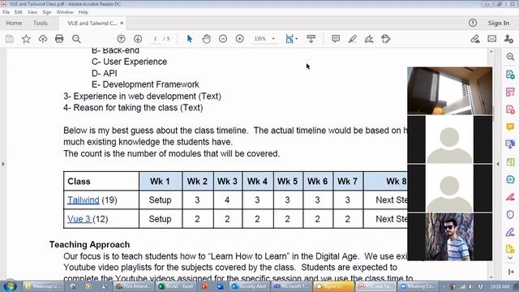Viewport: 519px width, 292px height.
Task: Bookmark the file with the star icon
Action: point(26,39)
